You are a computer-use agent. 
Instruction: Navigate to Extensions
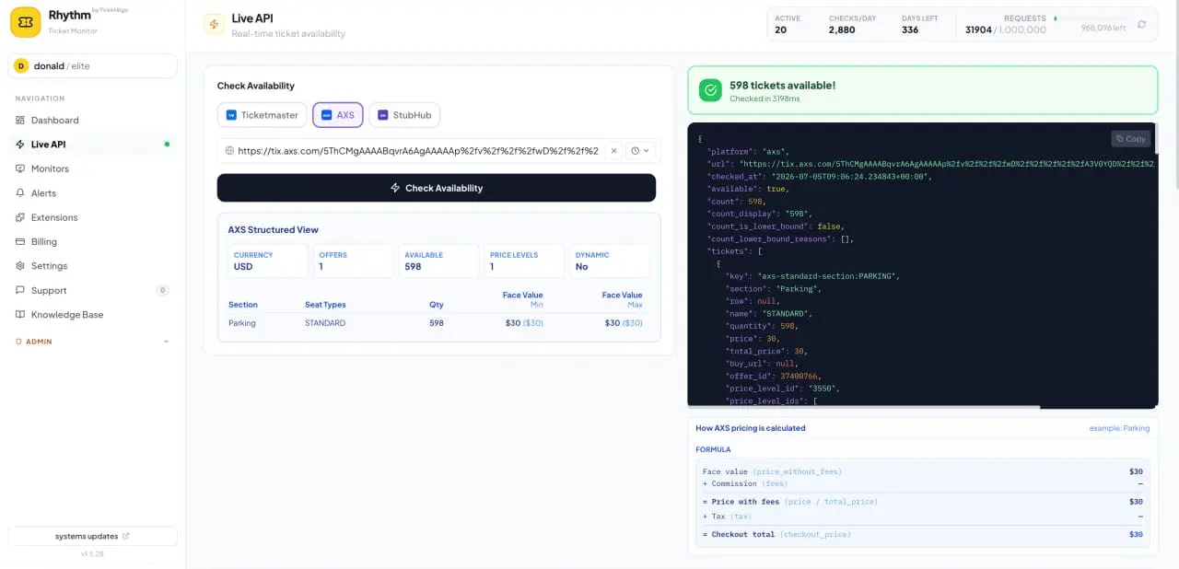92,217
